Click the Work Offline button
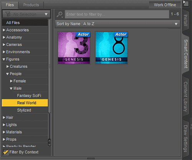192x160 pixels. (x=165, y=5)
